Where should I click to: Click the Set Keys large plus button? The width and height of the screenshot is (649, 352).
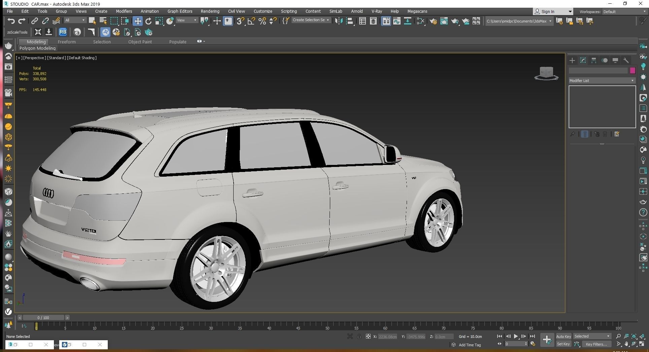click(547, 340)
